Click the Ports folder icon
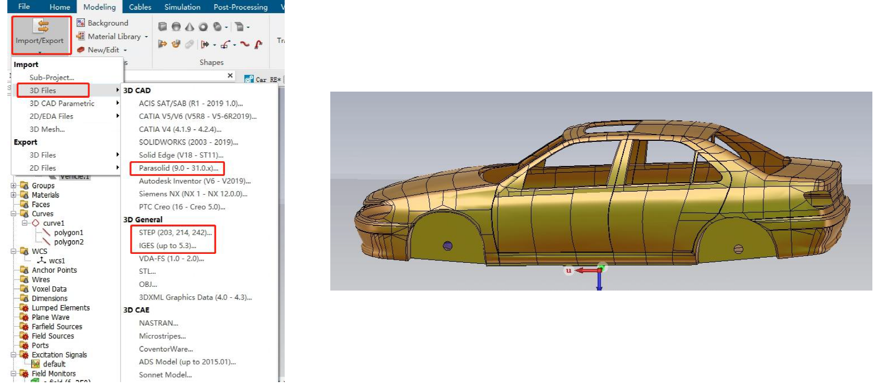This screenshot has height=390, width=875. tap(24, 346)
